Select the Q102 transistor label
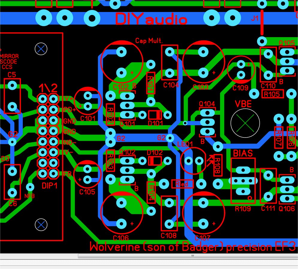The height and width of the screenshot is (269, 298). [x=127, y=152]
